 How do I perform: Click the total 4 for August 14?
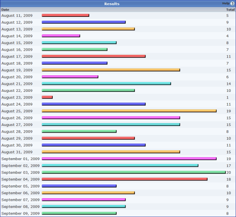point(227,36)
